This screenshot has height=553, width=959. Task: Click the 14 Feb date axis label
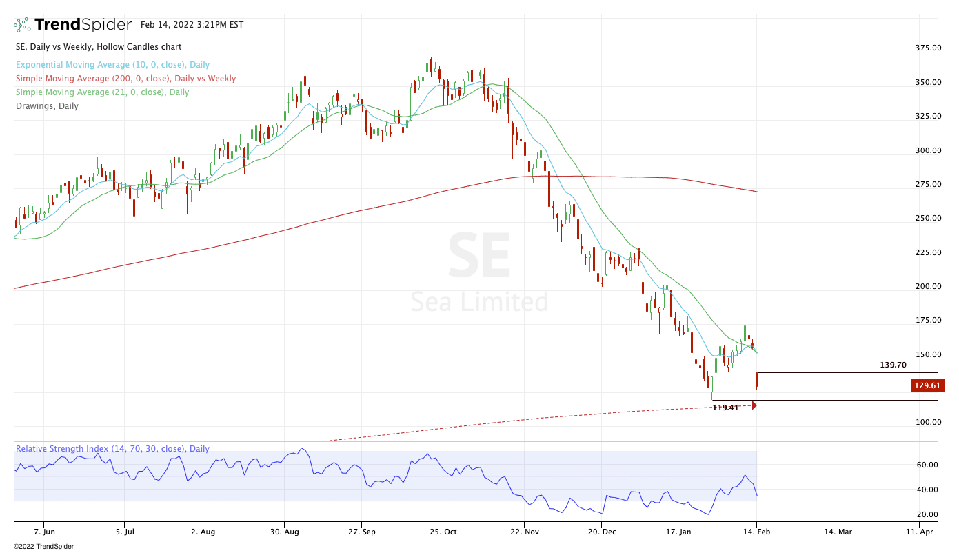point(756,532)
